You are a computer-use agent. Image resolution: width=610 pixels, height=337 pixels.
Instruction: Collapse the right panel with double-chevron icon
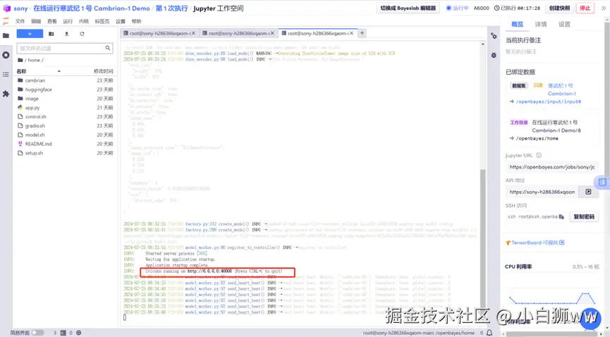[604, 8]
